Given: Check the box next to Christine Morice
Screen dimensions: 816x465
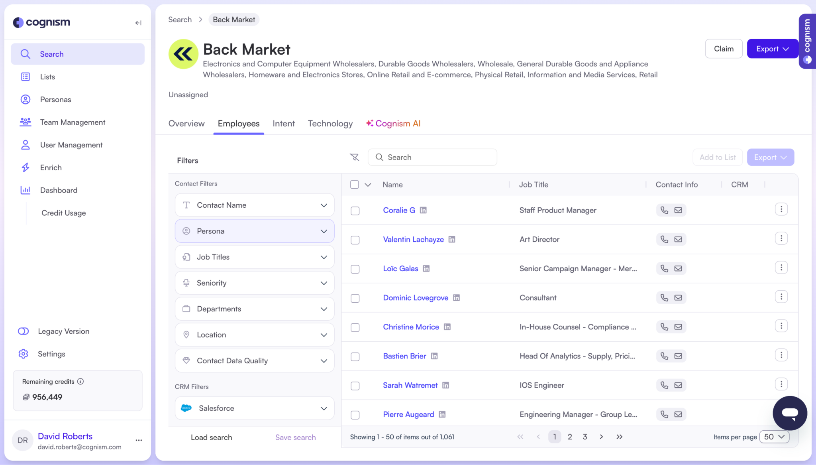Looking at the screenshot, I should (x=355, y=327).
